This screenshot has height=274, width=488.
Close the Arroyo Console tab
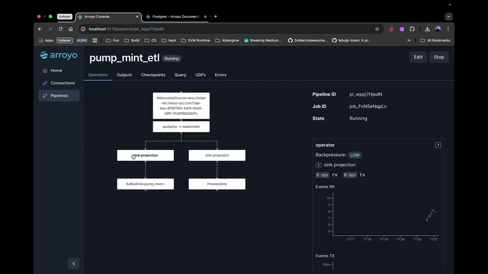coord(137,17)
